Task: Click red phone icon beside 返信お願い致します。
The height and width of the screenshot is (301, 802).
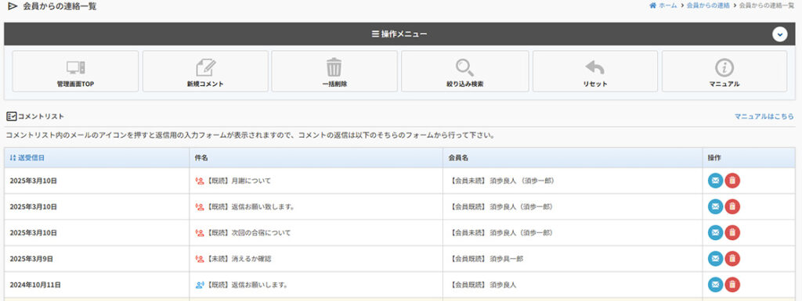Action: [200, 206]
